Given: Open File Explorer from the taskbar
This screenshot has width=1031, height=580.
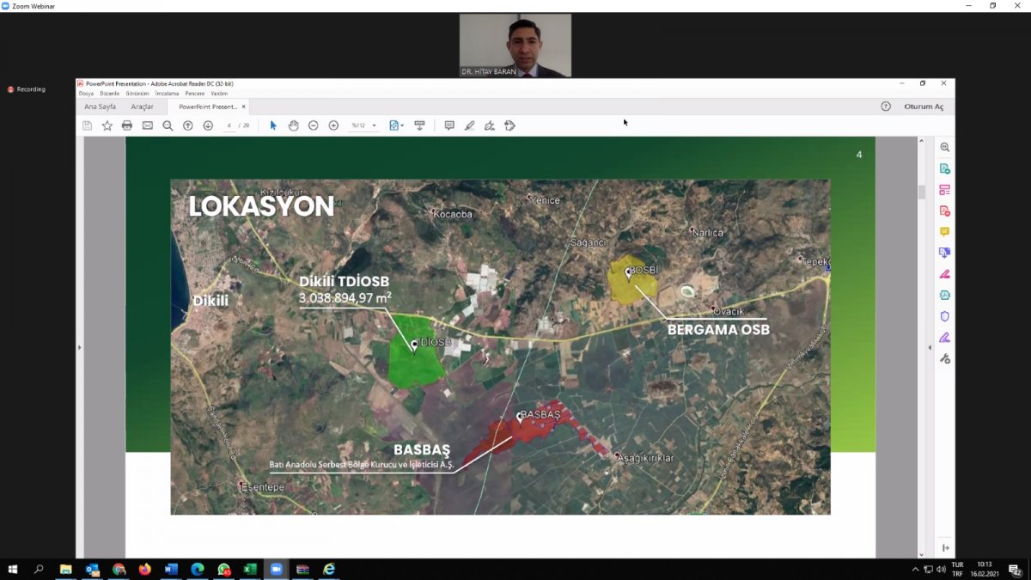Looking at the screenshot, I should (65, 569).
